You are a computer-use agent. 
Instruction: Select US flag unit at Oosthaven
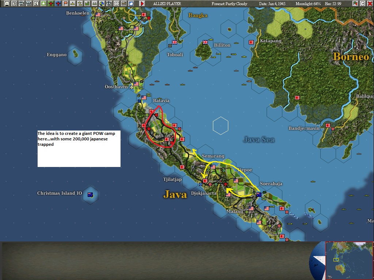click(x=136, y=84)
